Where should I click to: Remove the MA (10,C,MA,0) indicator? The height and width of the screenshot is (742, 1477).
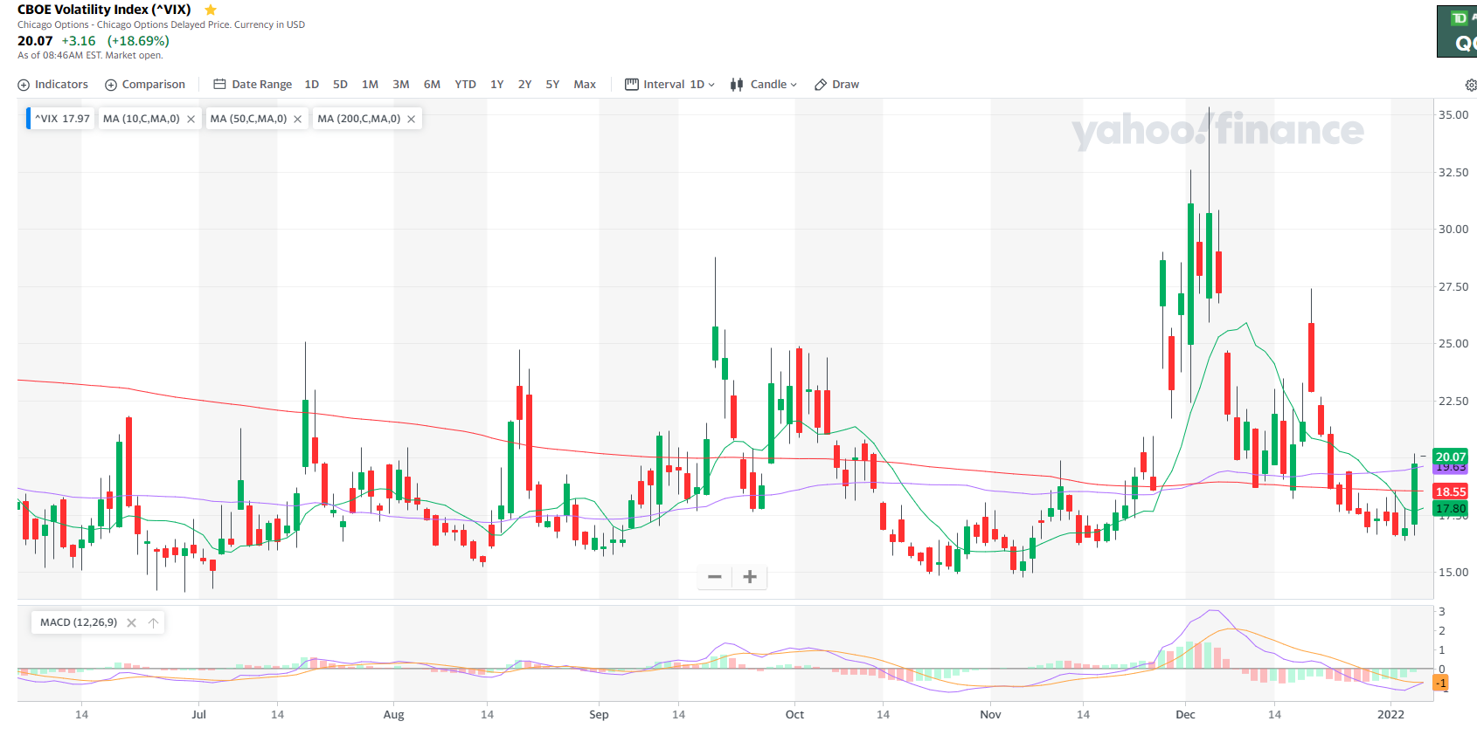191,119
